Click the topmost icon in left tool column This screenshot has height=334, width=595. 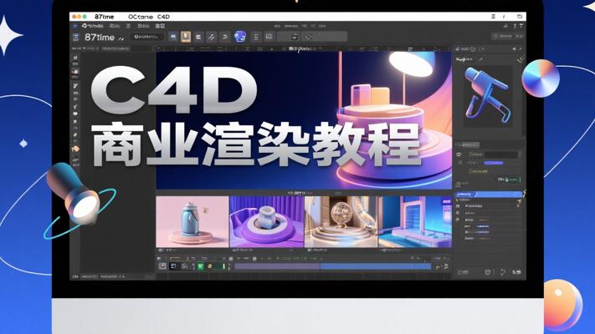[75, 57]
